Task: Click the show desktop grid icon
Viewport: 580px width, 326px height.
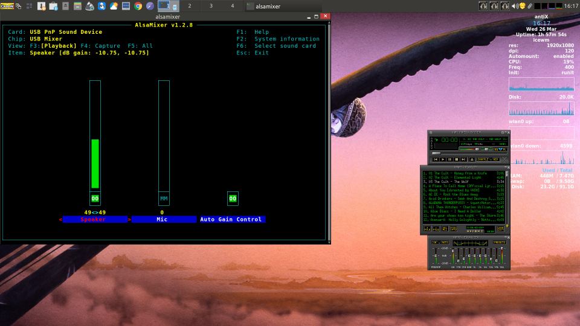Action: click(x=29, y=6)
